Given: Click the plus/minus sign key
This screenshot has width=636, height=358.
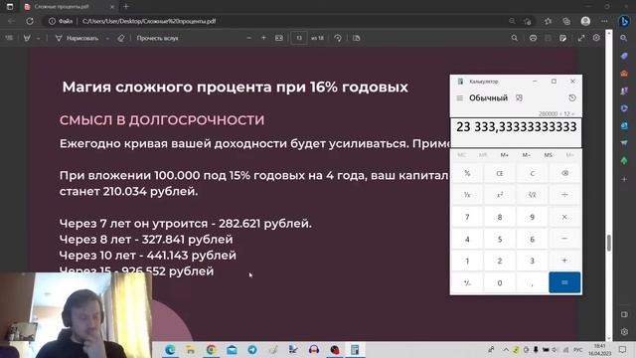Looking at the screenshot, I should 467,282.
